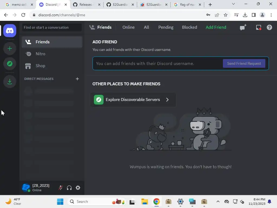
Task: Open notifications bell in system tray
Action: pyautogui.click(x=269, y=201)
